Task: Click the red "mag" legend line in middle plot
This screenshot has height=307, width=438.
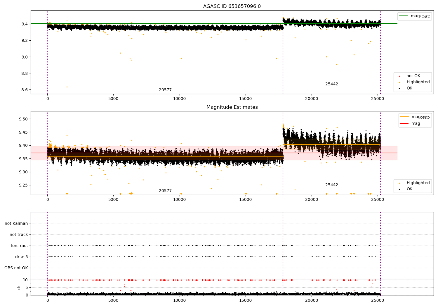Action: [x=404, y=123]
